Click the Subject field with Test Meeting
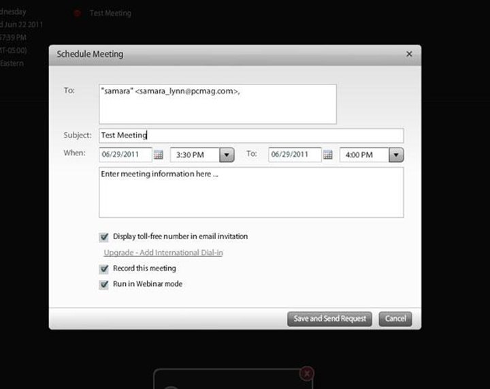490x389 pixels. click(251, 136)
